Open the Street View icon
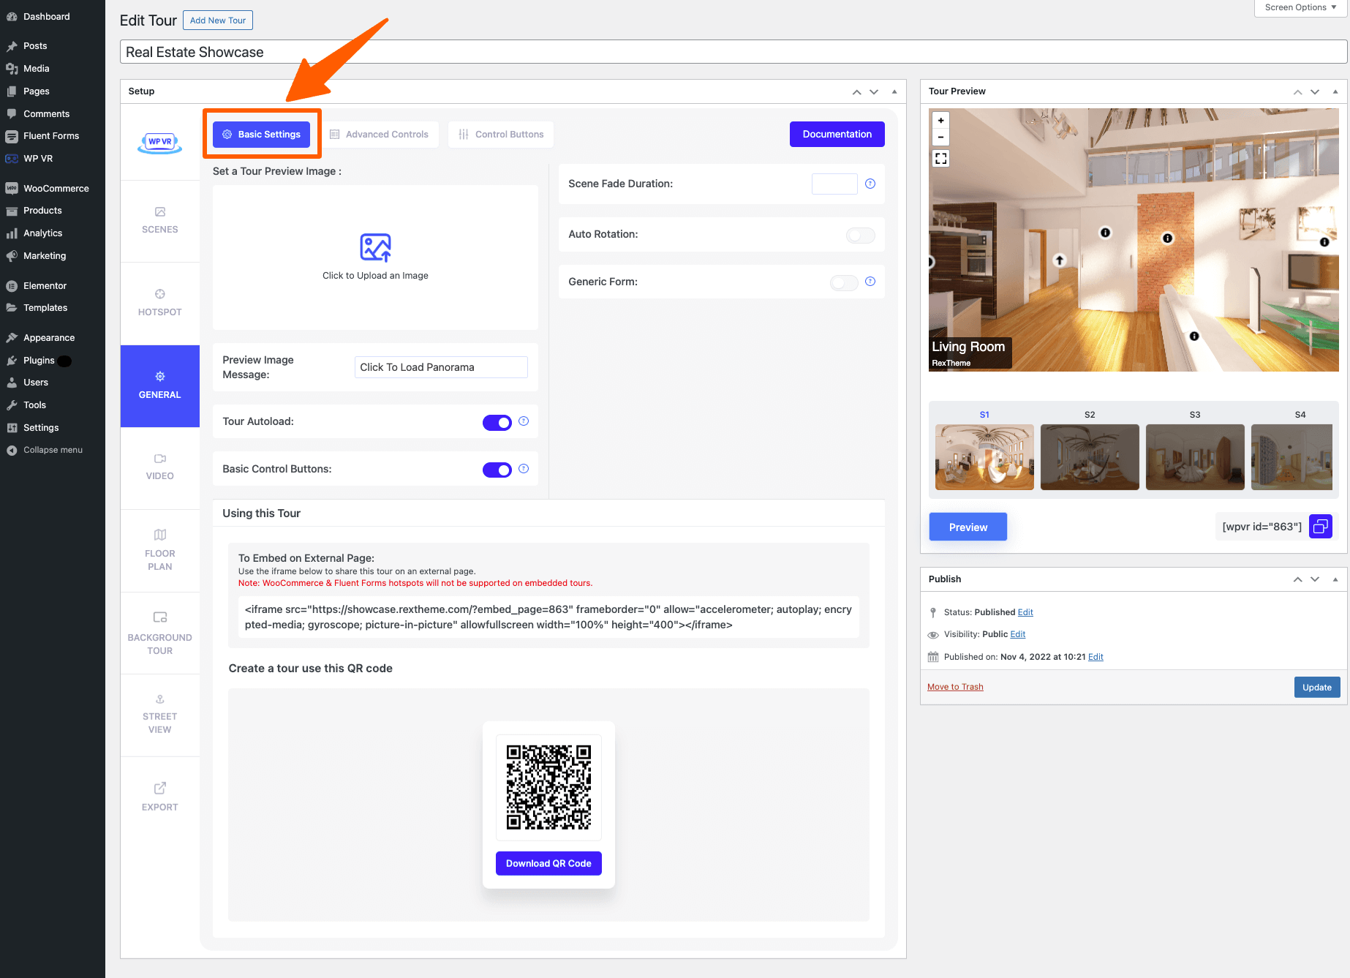Viewport: 1350px width, 978px height. tap(160, 699)
